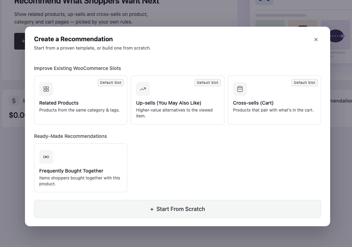Image resolution: width=352 pixels, height=247 pixels.
Task: Click 'Start from a proven template' subtitle text
Action: point(93,48)
